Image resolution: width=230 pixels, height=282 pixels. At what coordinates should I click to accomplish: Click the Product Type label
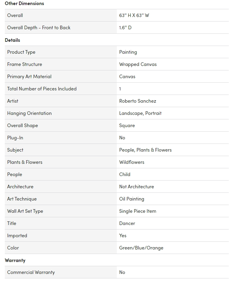[x=21, y=52]
